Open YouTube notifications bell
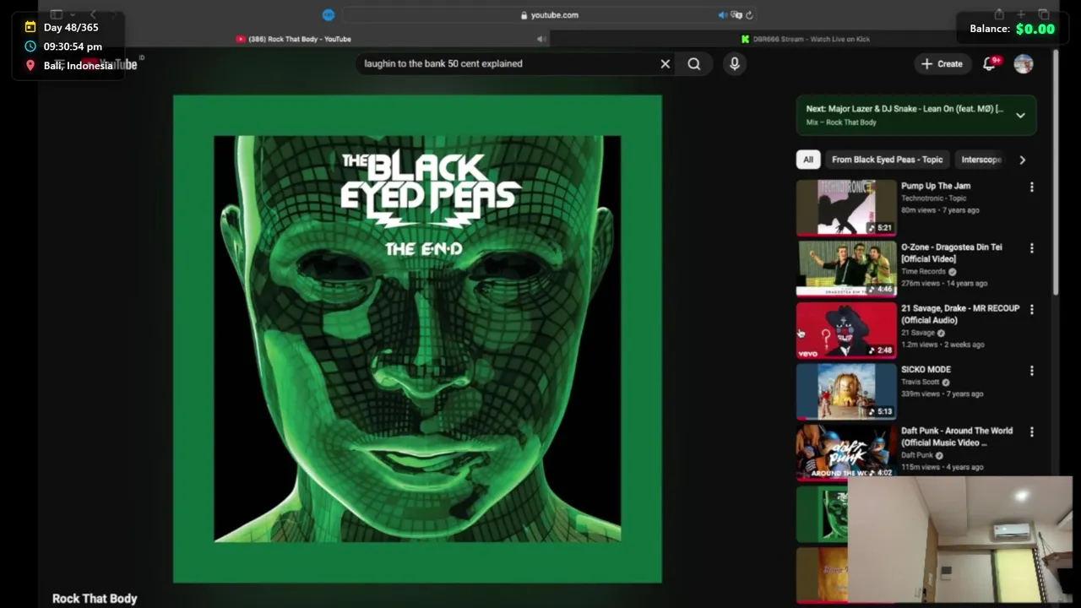 (990, 63)
